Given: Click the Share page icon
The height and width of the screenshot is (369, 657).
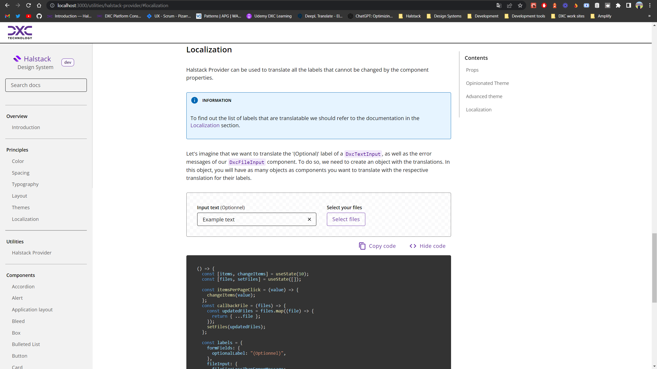Looking at the screenshot, I should pos(510,5).
